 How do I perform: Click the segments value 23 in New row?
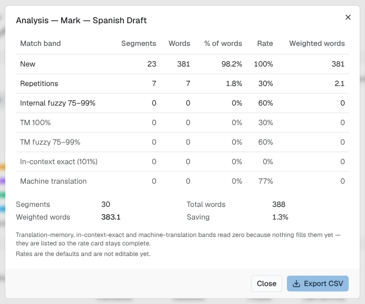152,64
